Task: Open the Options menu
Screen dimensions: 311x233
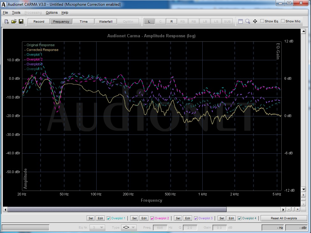Action: click(x=52, y=13)
